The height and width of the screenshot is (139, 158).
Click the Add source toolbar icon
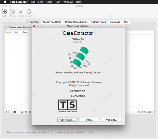(x=4, y=11)
